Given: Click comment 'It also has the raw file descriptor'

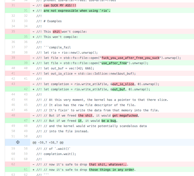Looking at the screenshot, I should click(x=86, y=105).
